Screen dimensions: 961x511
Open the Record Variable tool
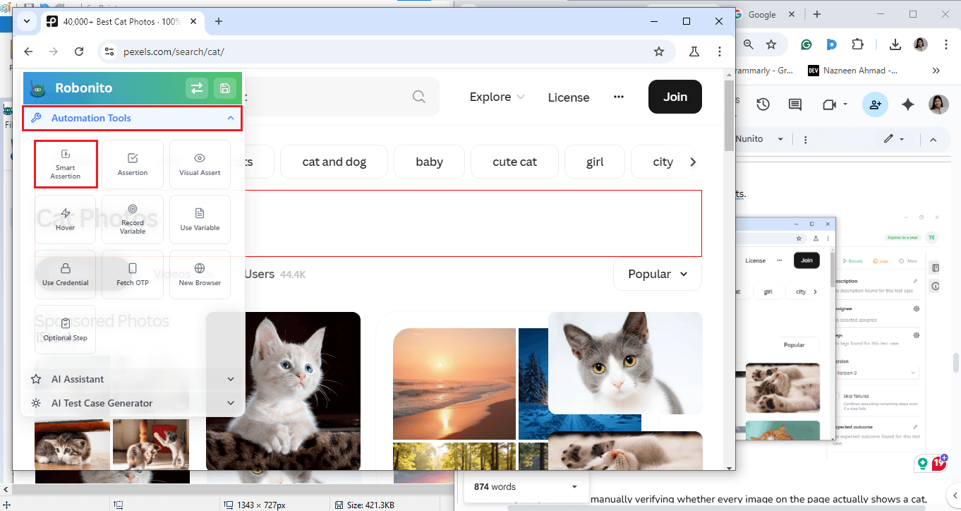(133, 219)
